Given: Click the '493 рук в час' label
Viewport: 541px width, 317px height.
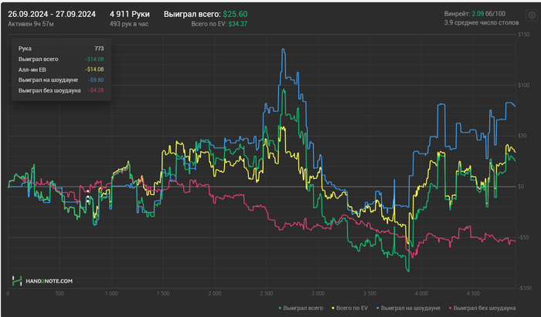Looking at the screenshot, I should pyautogui.click(x=129, y=24).
